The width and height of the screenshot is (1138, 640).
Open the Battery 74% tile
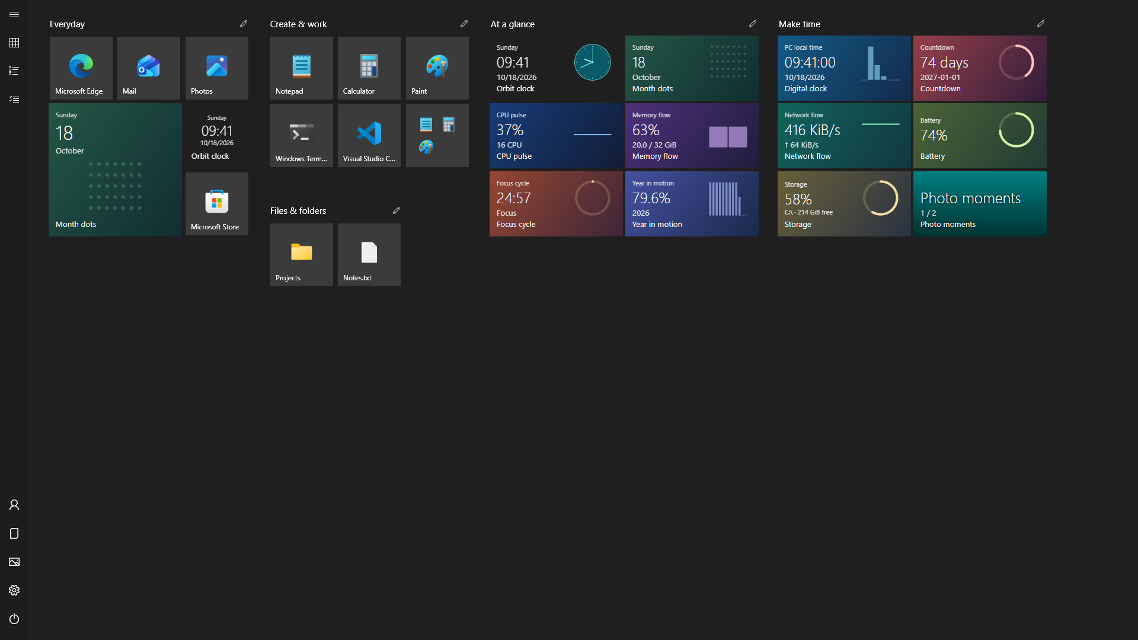980,136
